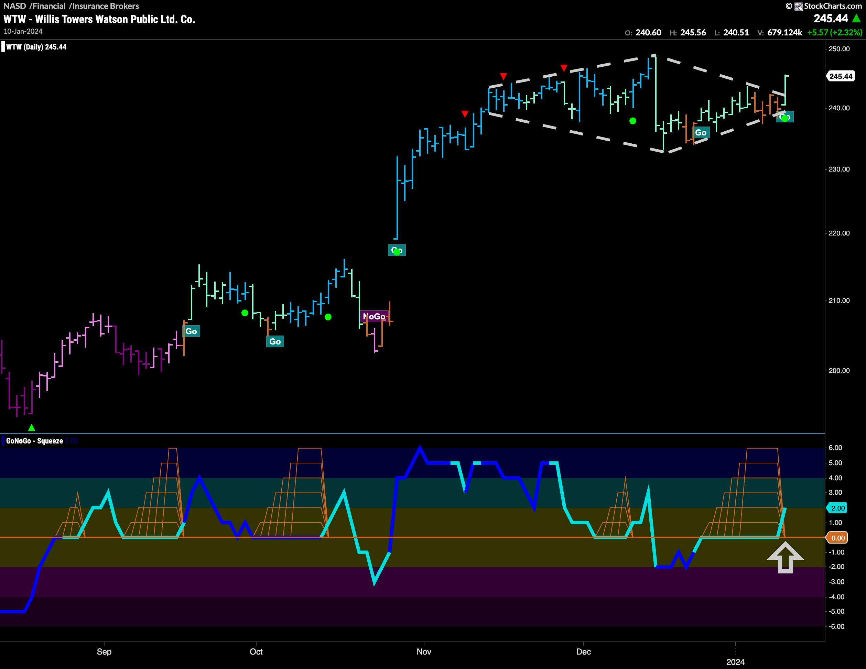Click the Go label in January 2024

(x=785, y=117)
